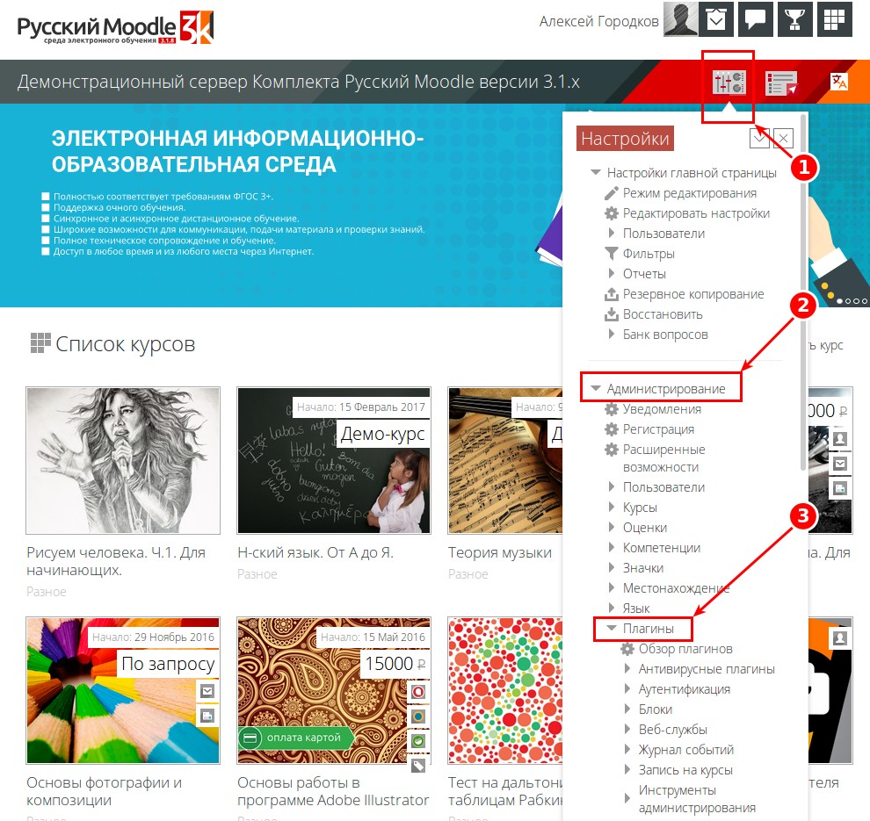The height and width of the screenshot is (821, 870).
Task: Open the language translation icon
Action: pos(839,82)
